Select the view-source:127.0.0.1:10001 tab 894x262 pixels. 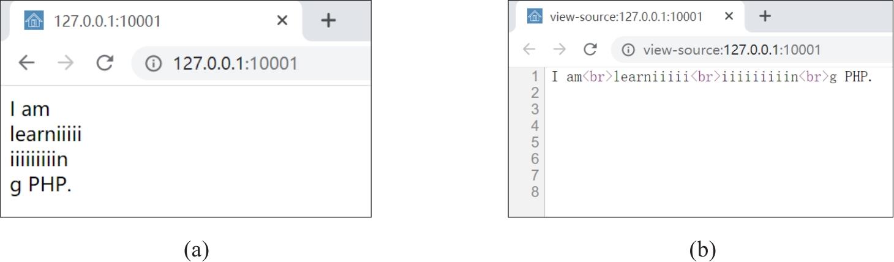point(625,17)
